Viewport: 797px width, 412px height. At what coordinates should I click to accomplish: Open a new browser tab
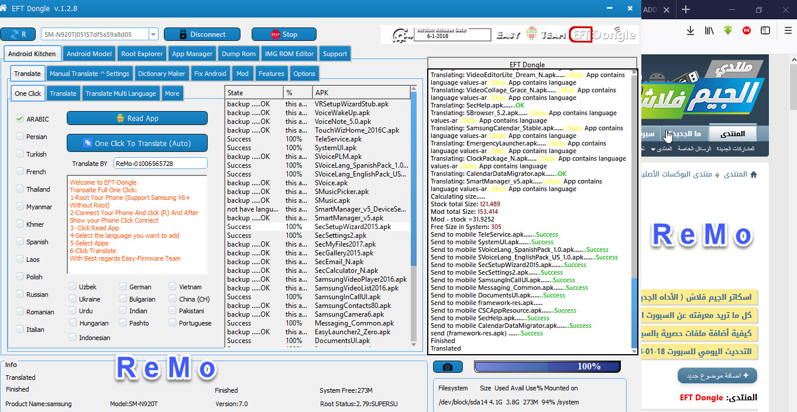[x=686, y=9]
